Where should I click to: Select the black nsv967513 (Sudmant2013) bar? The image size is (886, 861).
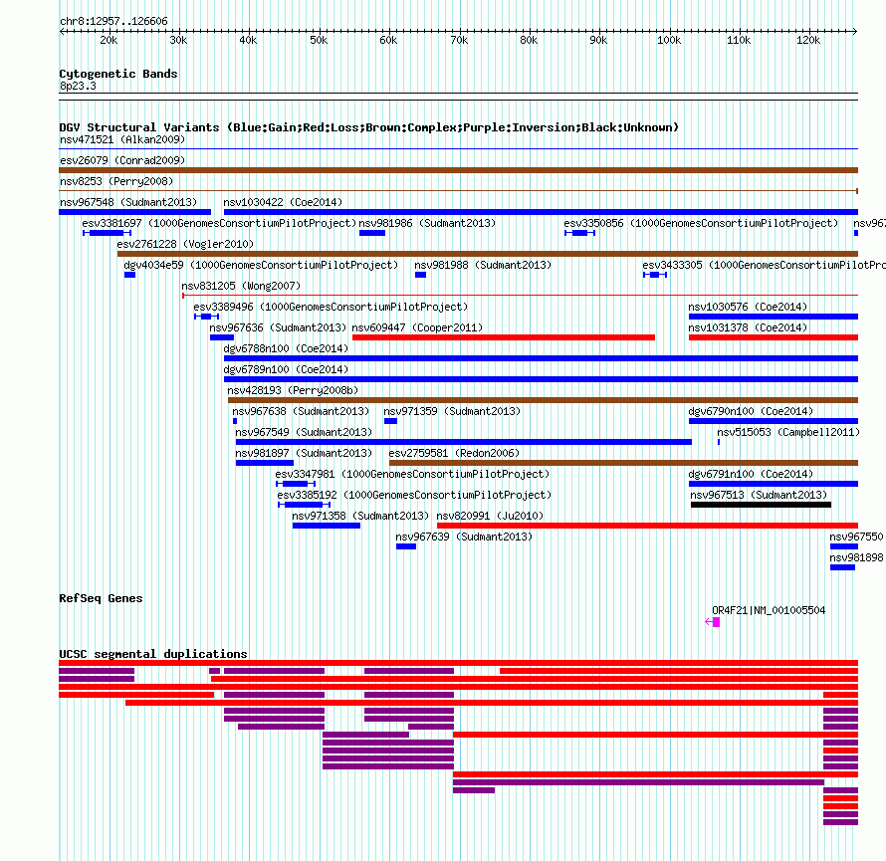click(x=761, y=505)
